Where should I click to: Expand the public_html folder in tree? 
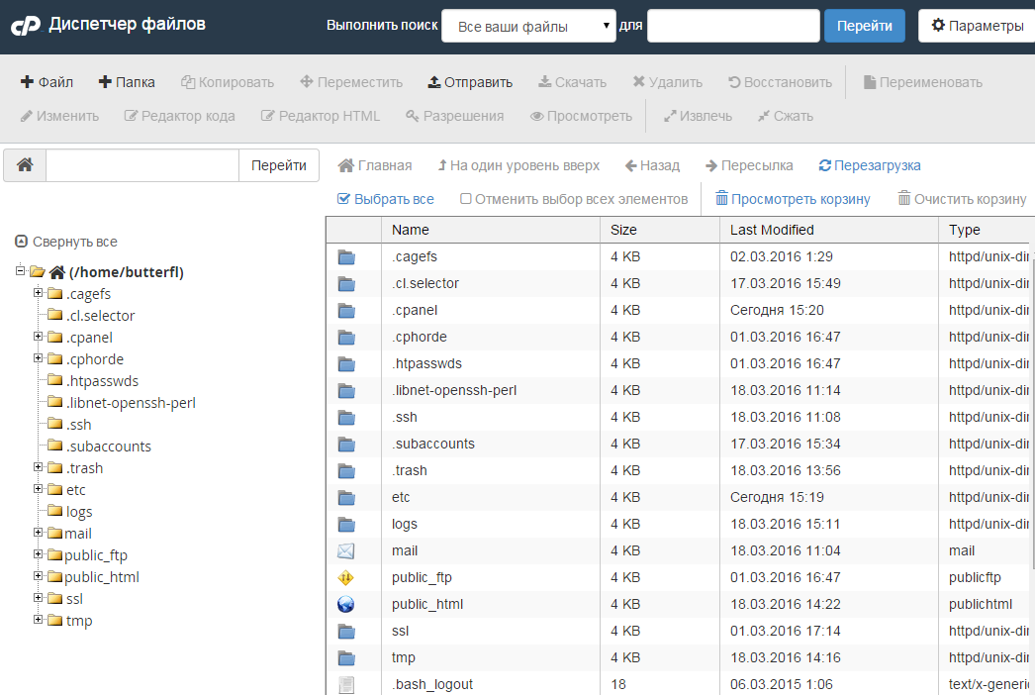pyautogui.click(x=39, y=576)
